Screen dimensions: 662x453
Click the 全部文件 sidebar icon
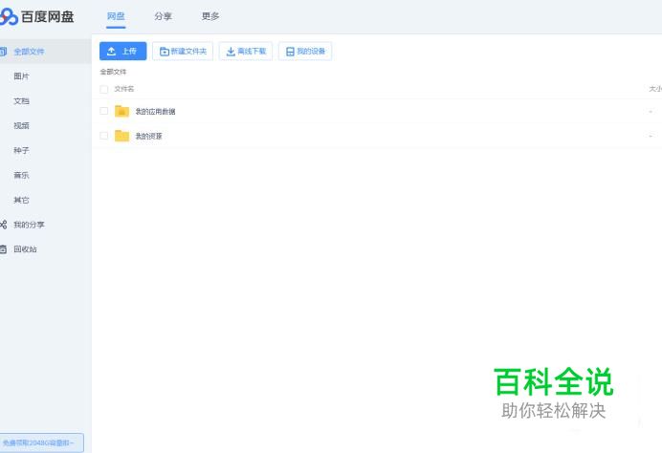(3, 52)
